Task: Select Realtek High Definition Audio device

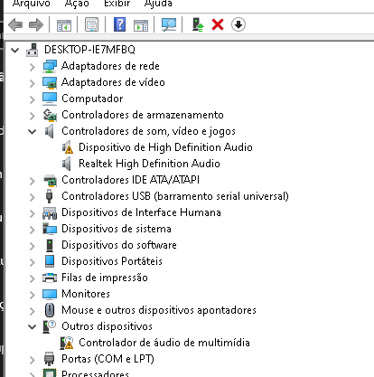Action: (149, 164)
